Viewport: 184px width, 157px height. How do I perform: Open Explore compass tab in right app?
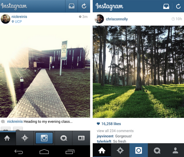(120, 150)
